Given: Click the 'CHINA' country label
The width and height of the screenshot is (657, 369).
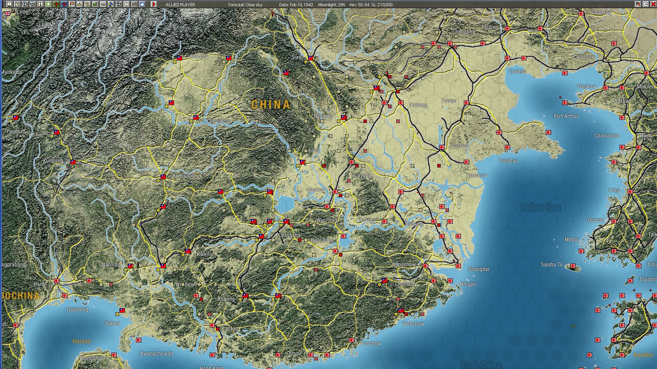Looking at the screenshot, I should click(x=271, y=105).
